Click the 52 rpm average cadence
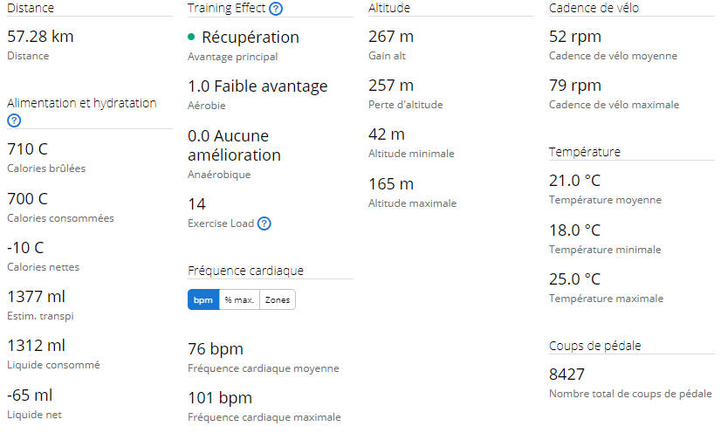Screen dimensions: 728x440 click(575, 36)
